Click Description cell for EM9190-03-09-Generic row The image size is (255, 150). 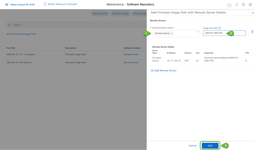pos(76,63)
